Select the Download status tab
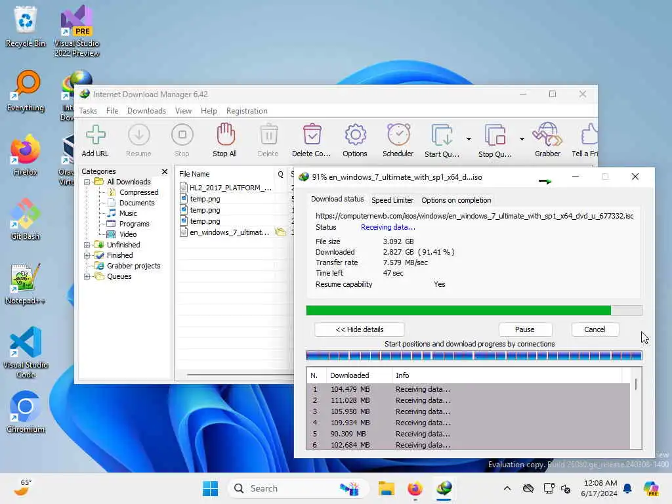This screenshot has height=504, width=672. coord(337,199)
